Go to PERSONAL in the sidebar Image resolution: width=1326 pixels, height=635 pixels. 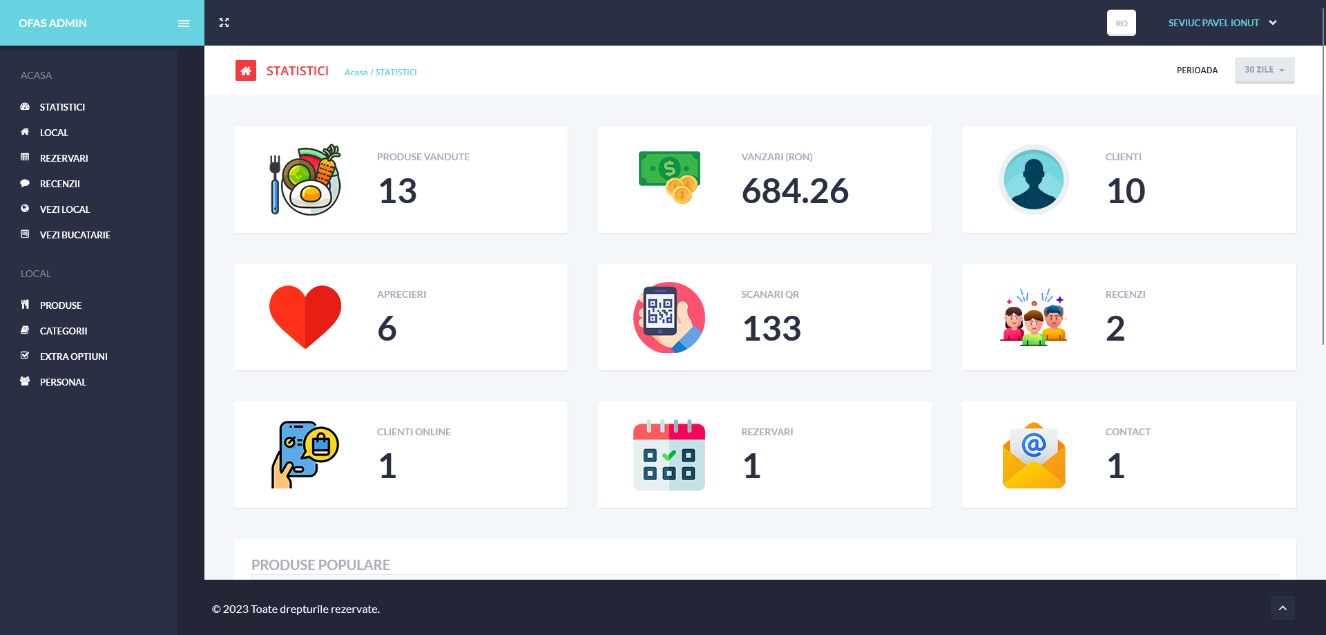(63, 382)
